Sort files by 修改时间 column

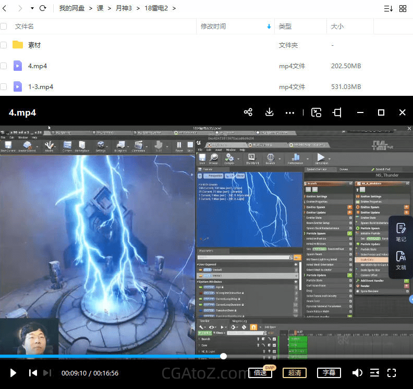213,26
